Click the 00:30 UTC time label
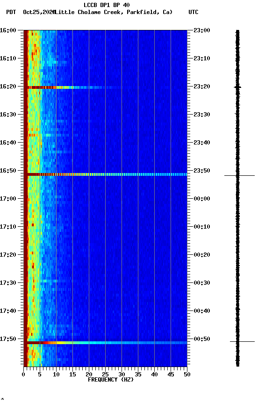This screenshot has width=258, height=404. click(202, 283)
